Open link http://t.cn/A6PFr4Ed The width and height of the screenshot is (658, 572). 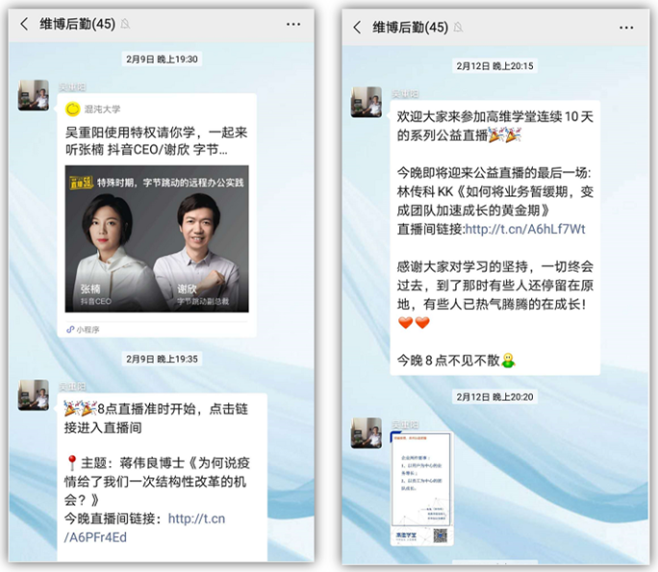click(144, 528)
